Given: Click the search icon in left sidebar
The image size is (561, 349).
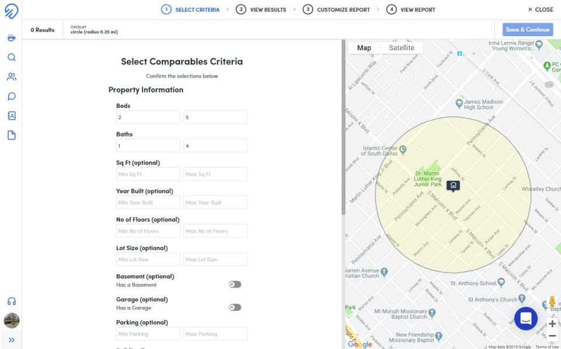Looking at the screenshot, I should [x=11, y=57].
